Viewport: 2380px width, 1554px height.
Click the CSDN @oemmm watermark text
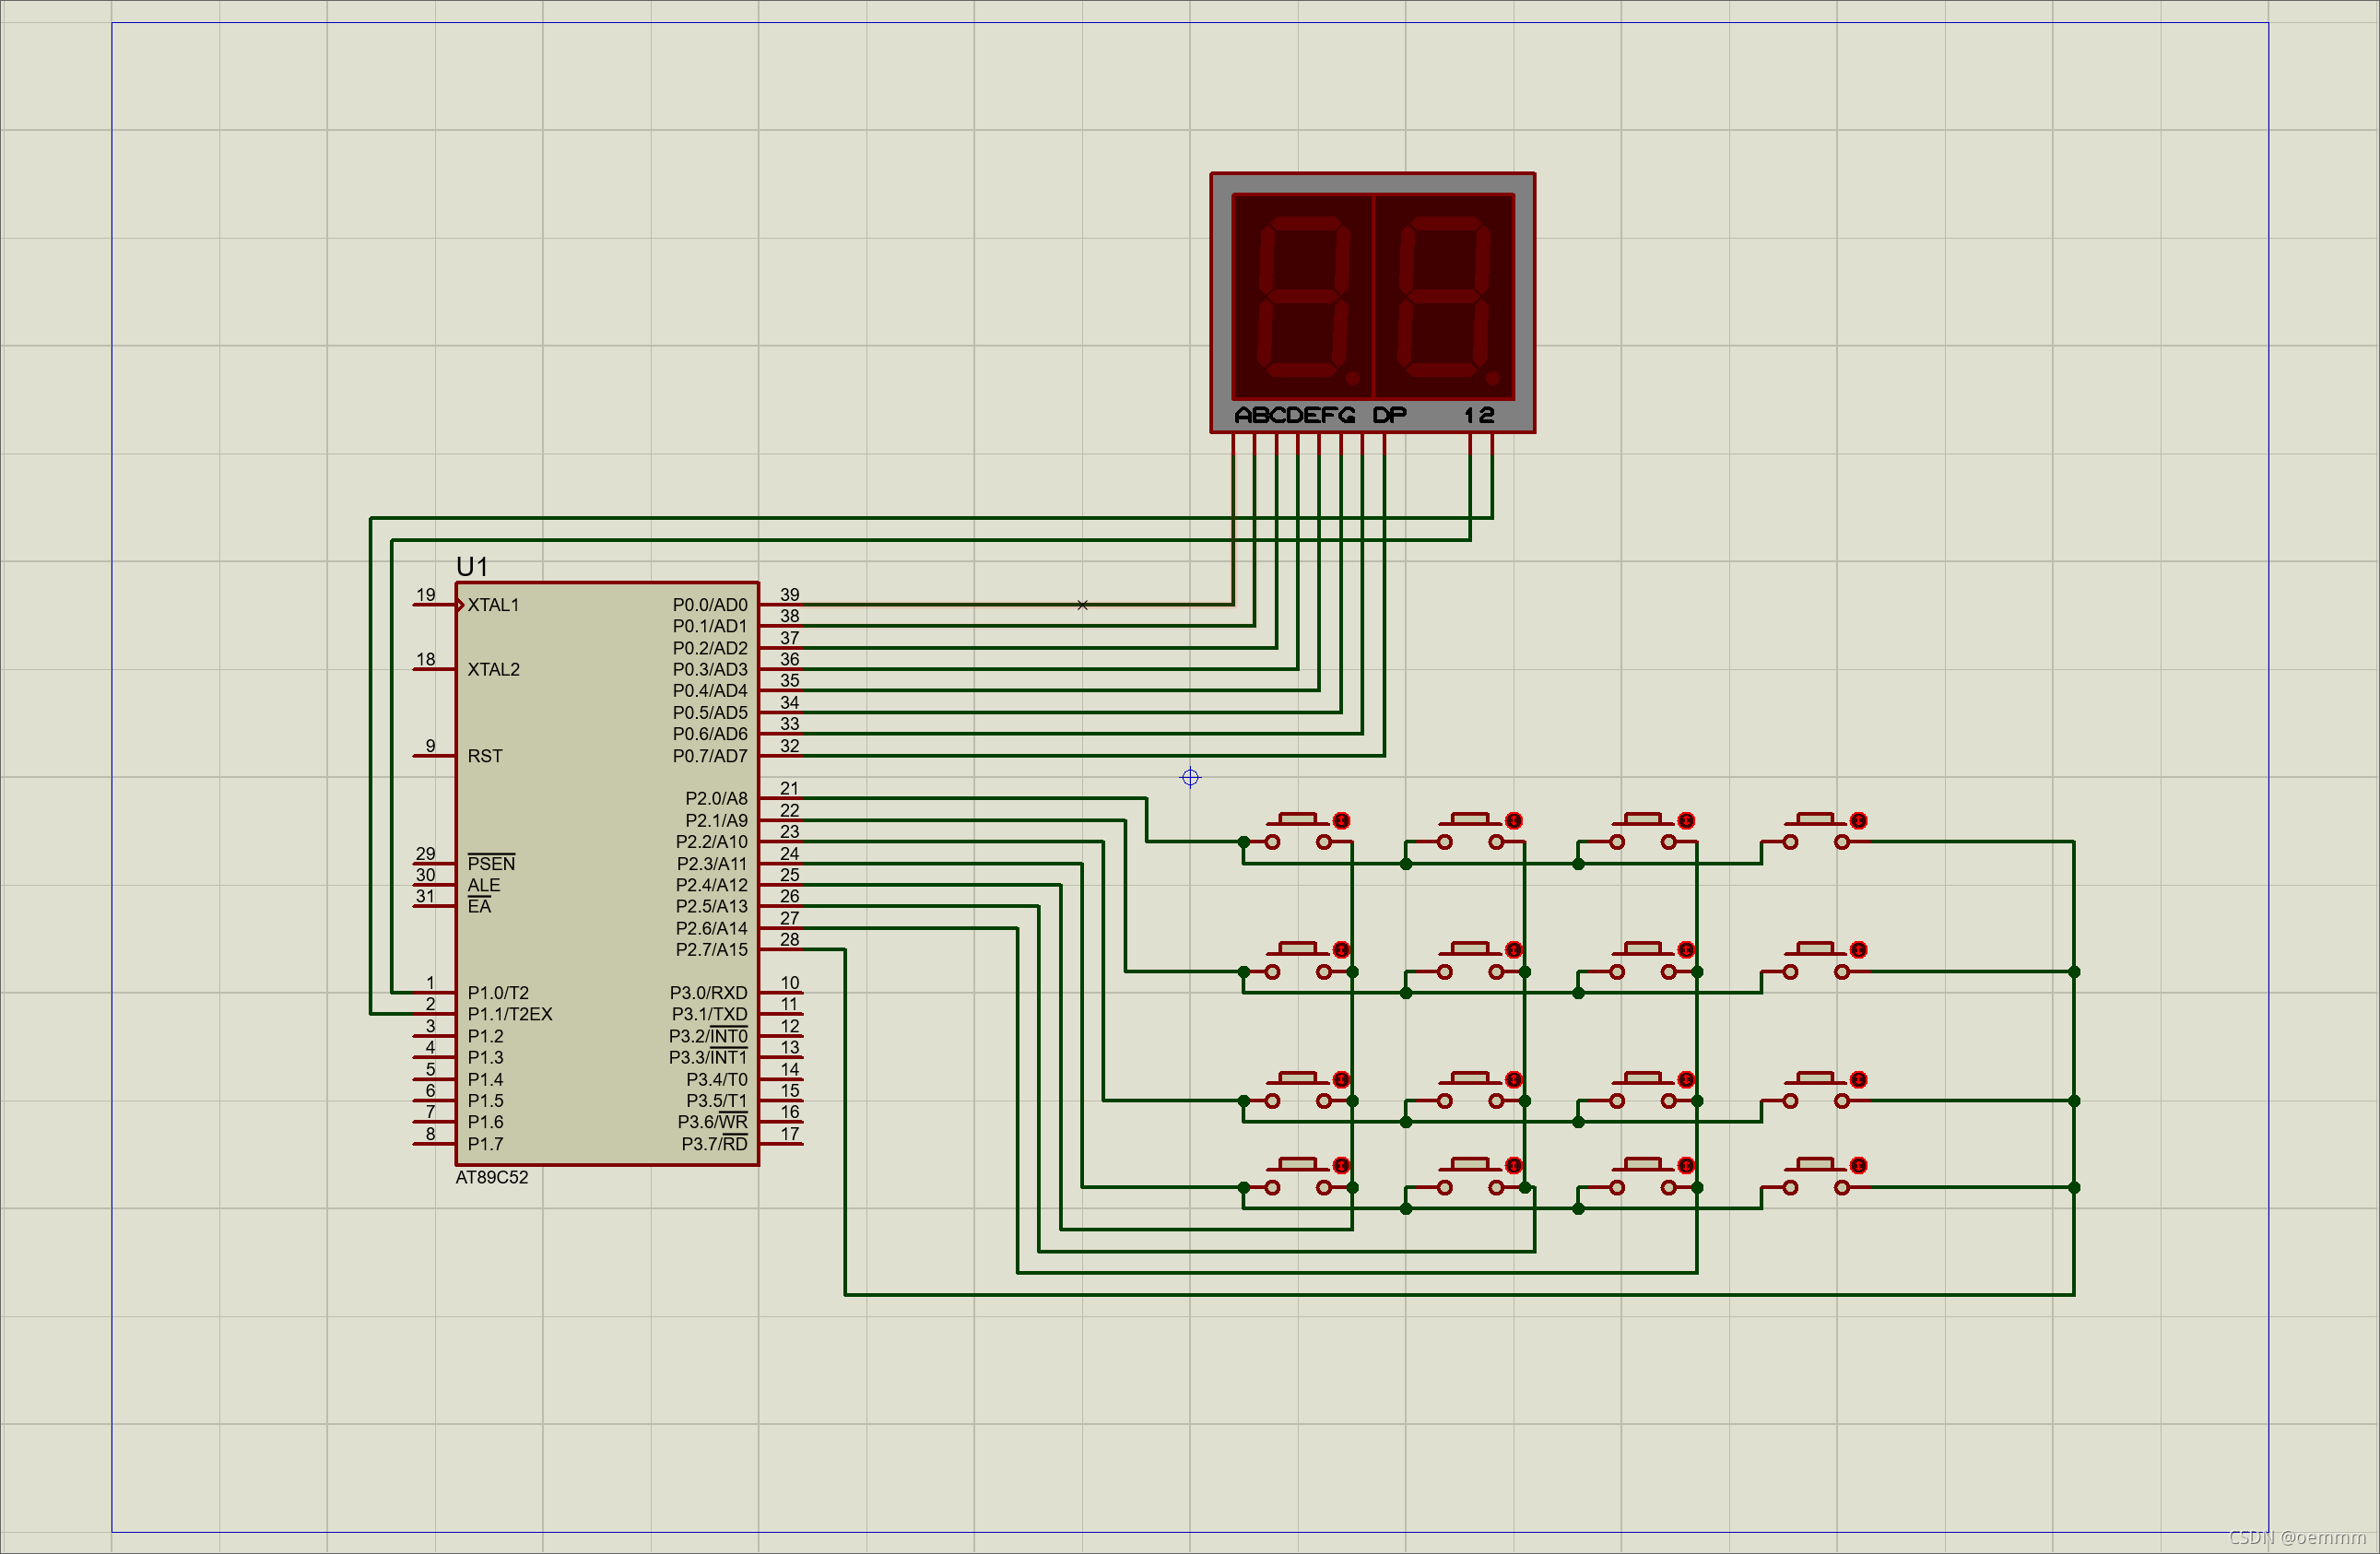2296,1537
